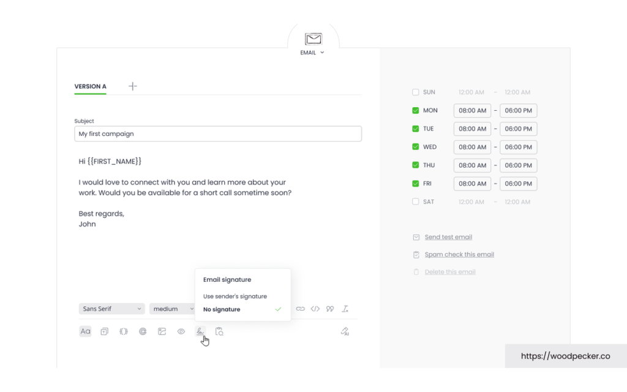This screenshot has height=392, width=627.
Task: Change FRI start time 08:00 AM
Action: (x=472, y=184)
